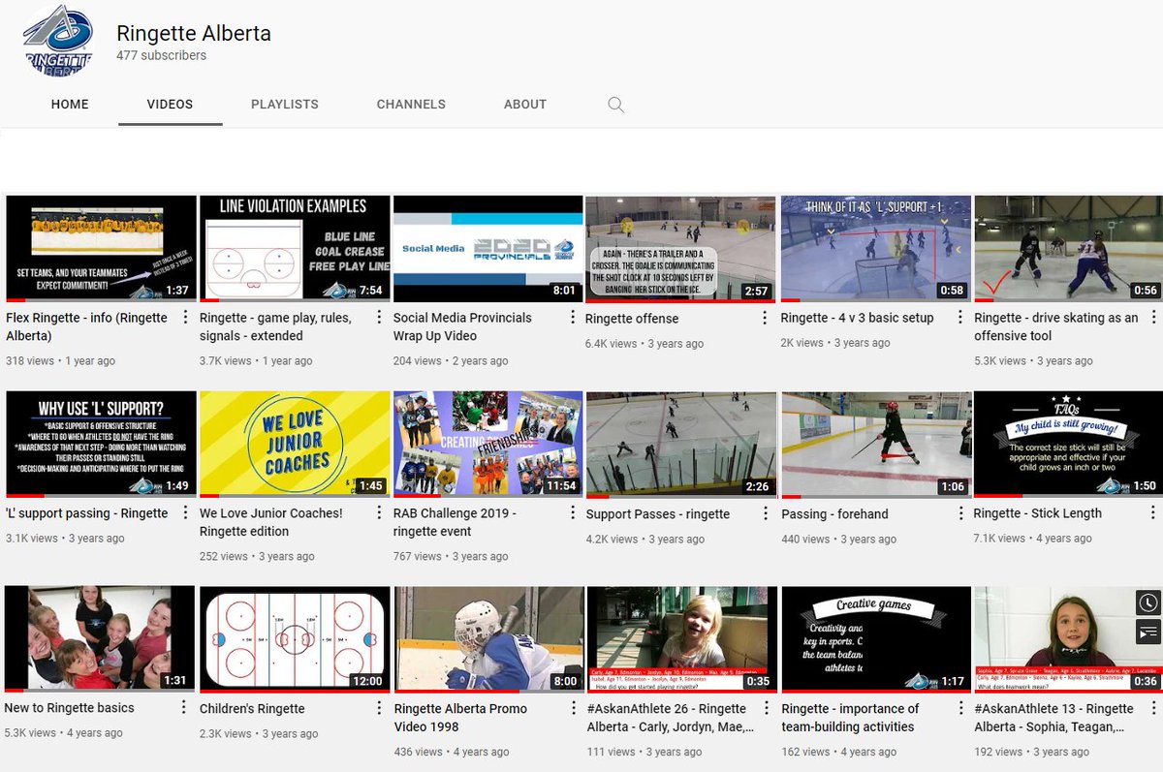This screenshot has height=772, width=1163.
Task: Open the Flex Ringette - info video title
Action: click(x=87, y=326)
